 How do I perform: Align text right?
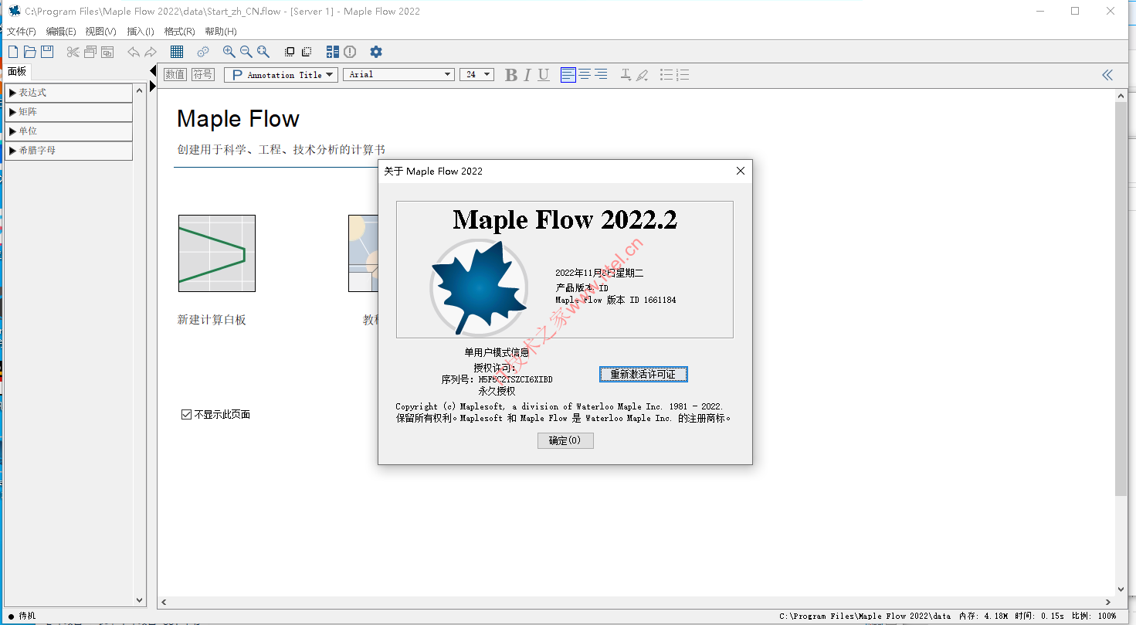pos(601,75)
